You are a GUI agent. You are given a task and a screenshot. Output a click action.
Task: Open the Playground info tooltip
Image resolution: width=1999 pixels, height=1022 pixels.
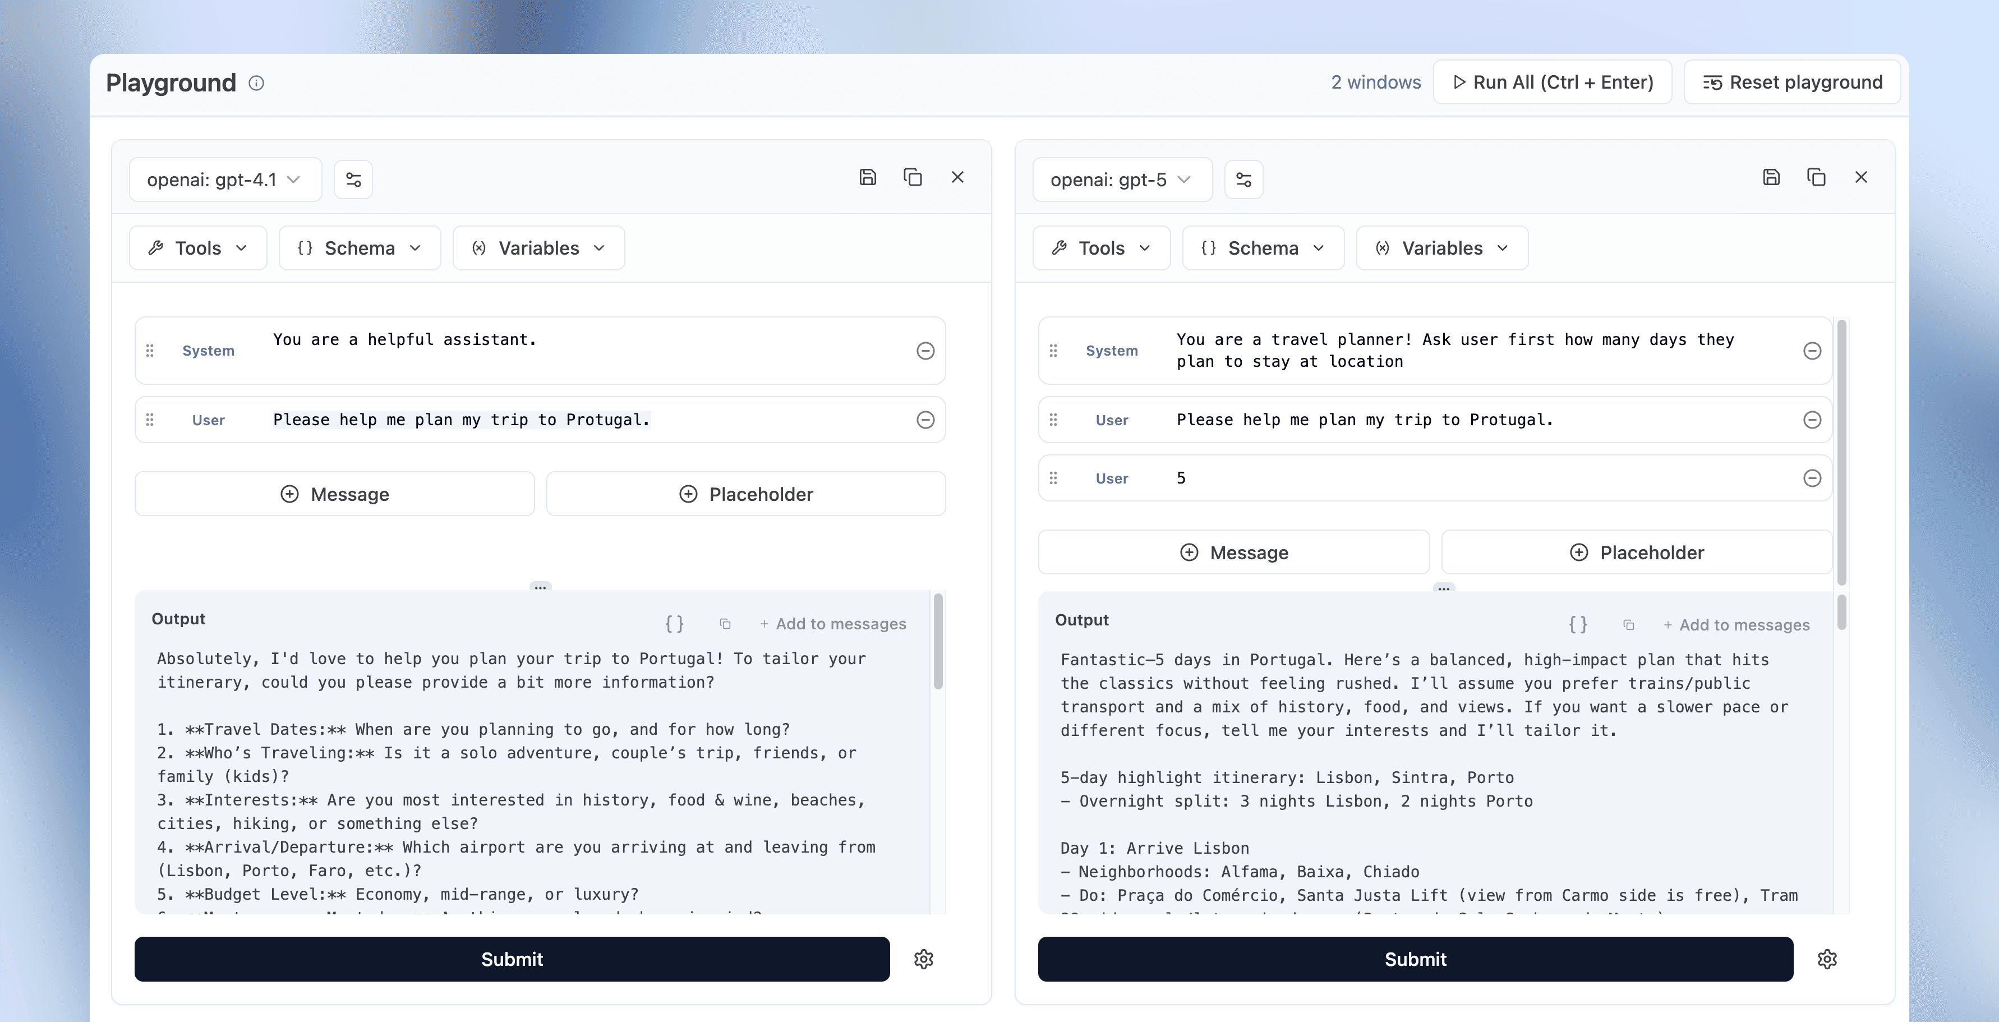257,82
